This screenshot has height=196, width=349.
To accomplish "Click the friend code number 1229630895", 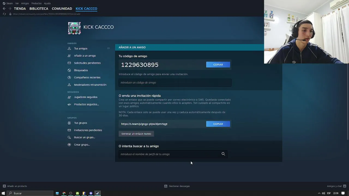I will point(140,65).
